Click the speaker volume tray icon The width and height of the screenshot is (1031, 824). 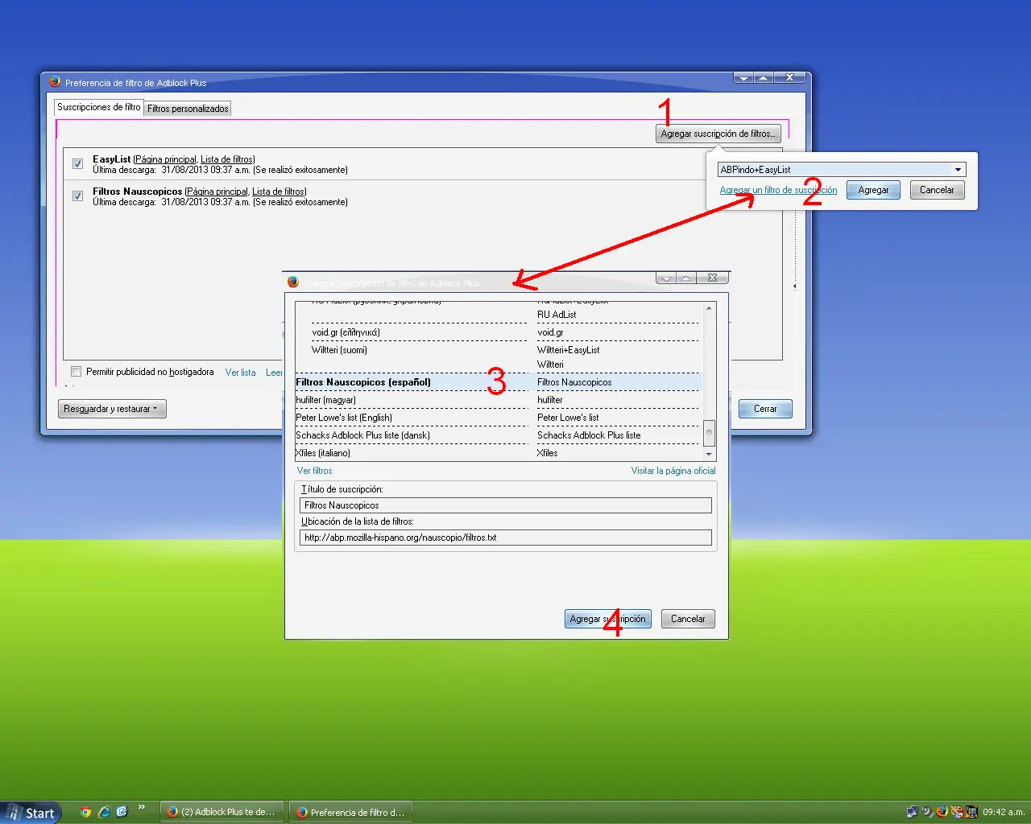[x=927, y=812]
